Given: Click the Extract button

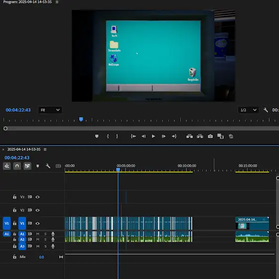Looking at the screenshot, I should (200, 137).
